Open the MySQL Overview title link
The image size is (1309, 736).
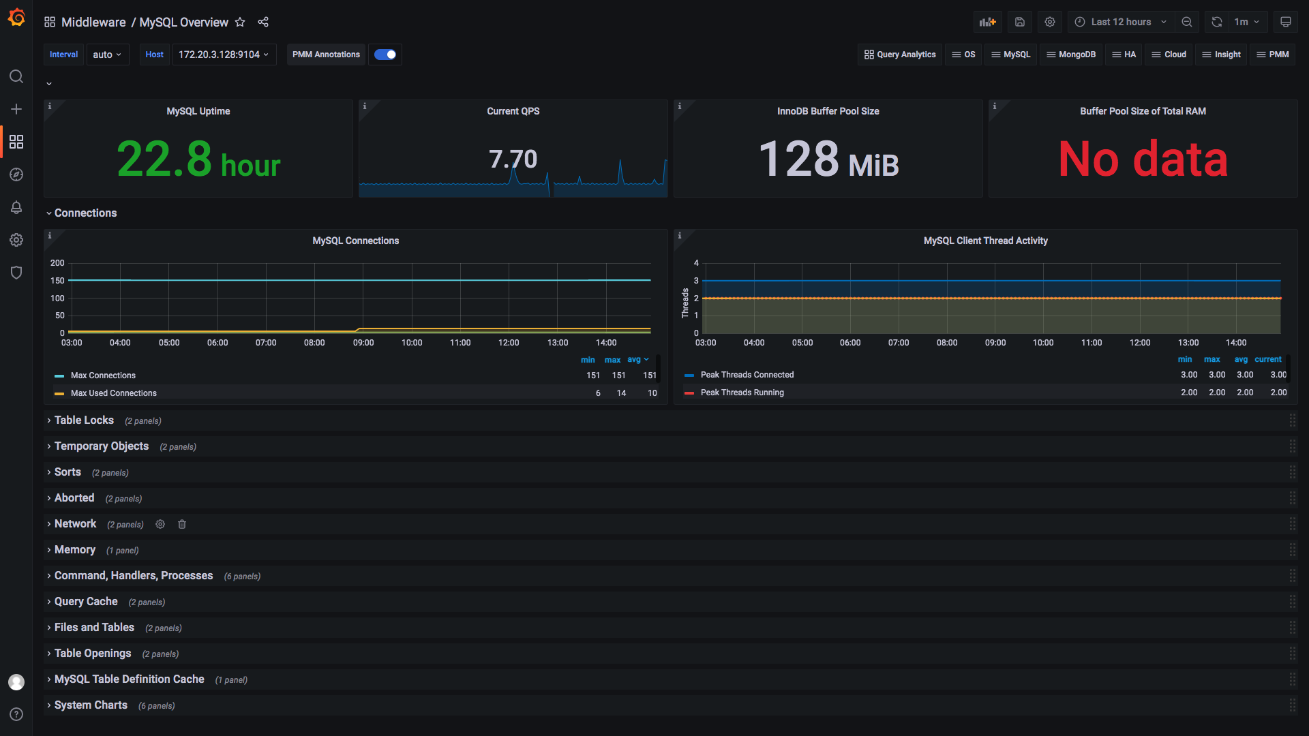183,22
